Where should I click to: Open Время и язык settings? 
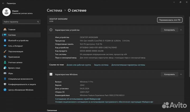[21, 68]
